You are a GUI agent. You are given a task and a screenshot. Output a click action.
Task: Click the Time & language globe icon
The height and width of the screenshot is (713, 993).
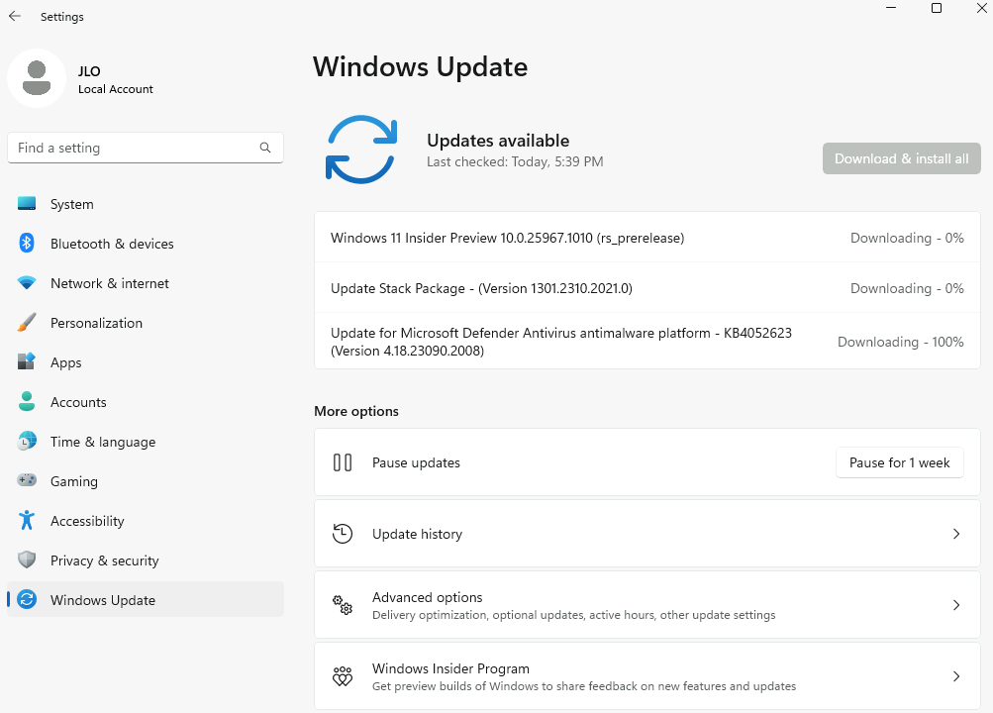coord(27,442)
